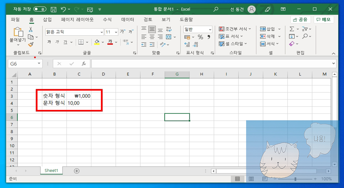Click the 붙여넣기 (Paste) clipboard icon
The width and height of the screenshot is (344, 188).
pos(18,32)
